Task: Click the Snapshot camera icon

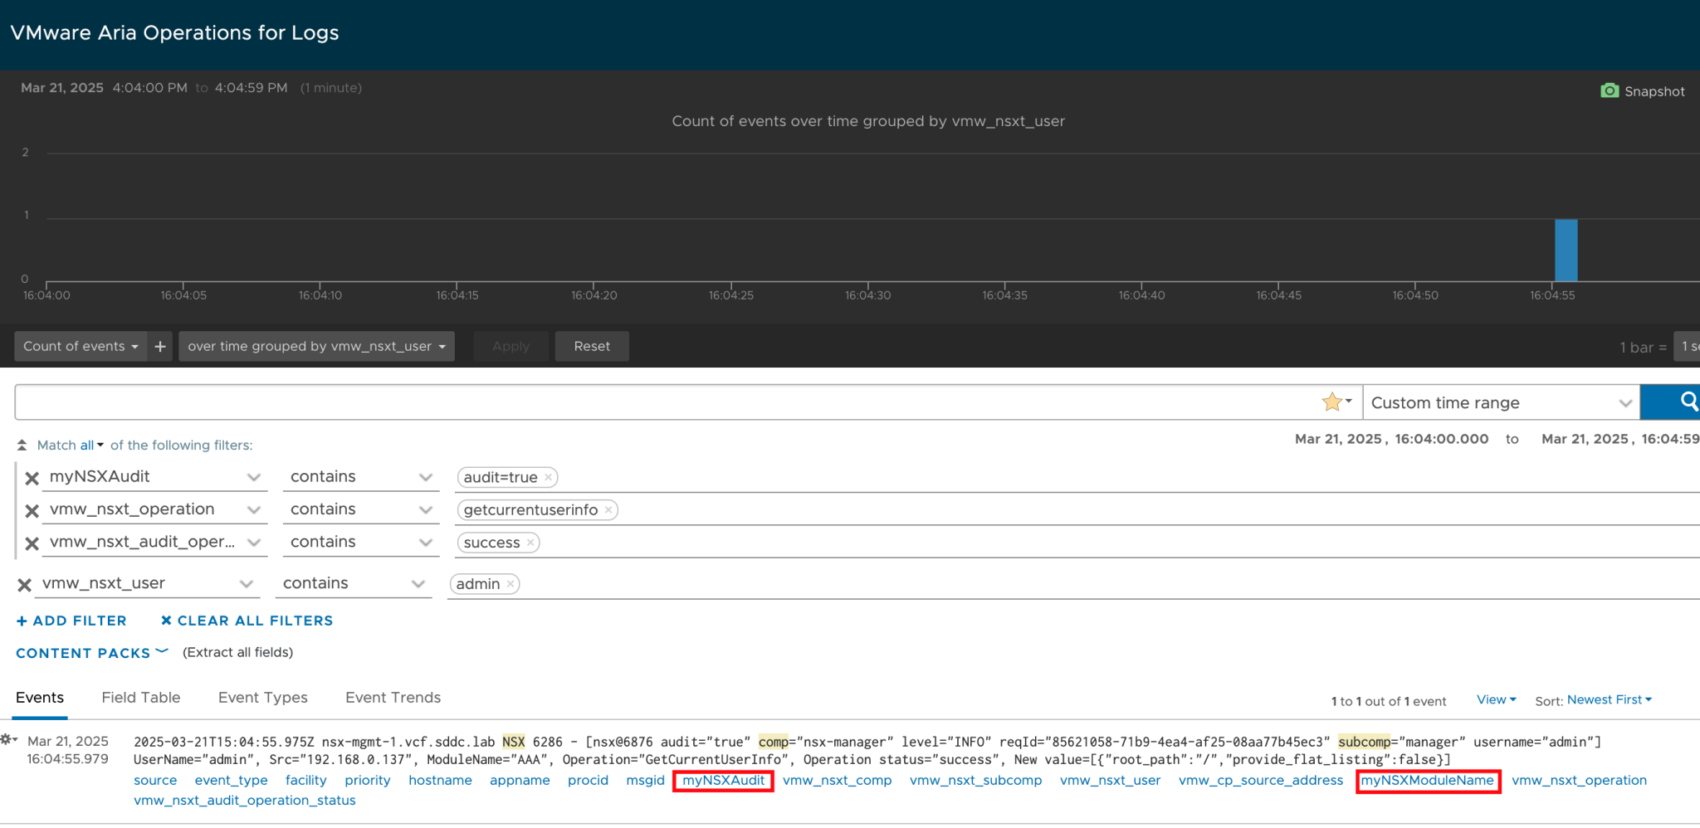Action: click(x=1611, y=90)
